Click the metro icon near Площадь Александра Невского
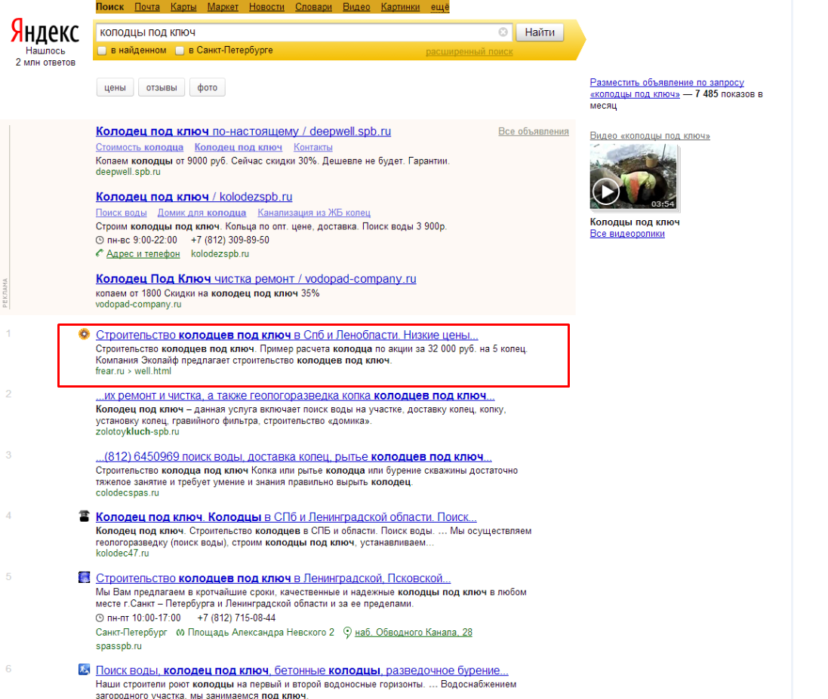The height and width of the screenshot is (699, 828). click(180, 633)
